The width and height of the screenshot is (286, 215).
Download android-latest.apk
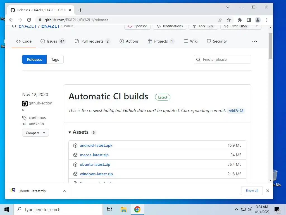pos(96,145)
